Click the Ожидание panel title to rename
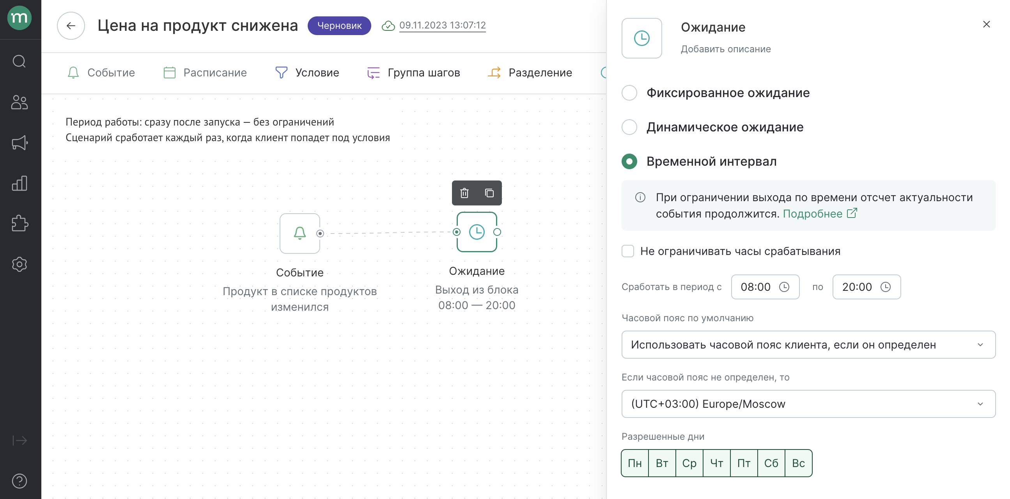 coord(713,27)
